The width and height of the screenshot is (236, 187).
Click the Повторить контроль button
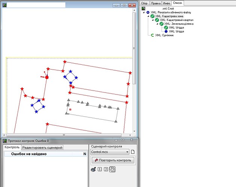coord(113,160)
